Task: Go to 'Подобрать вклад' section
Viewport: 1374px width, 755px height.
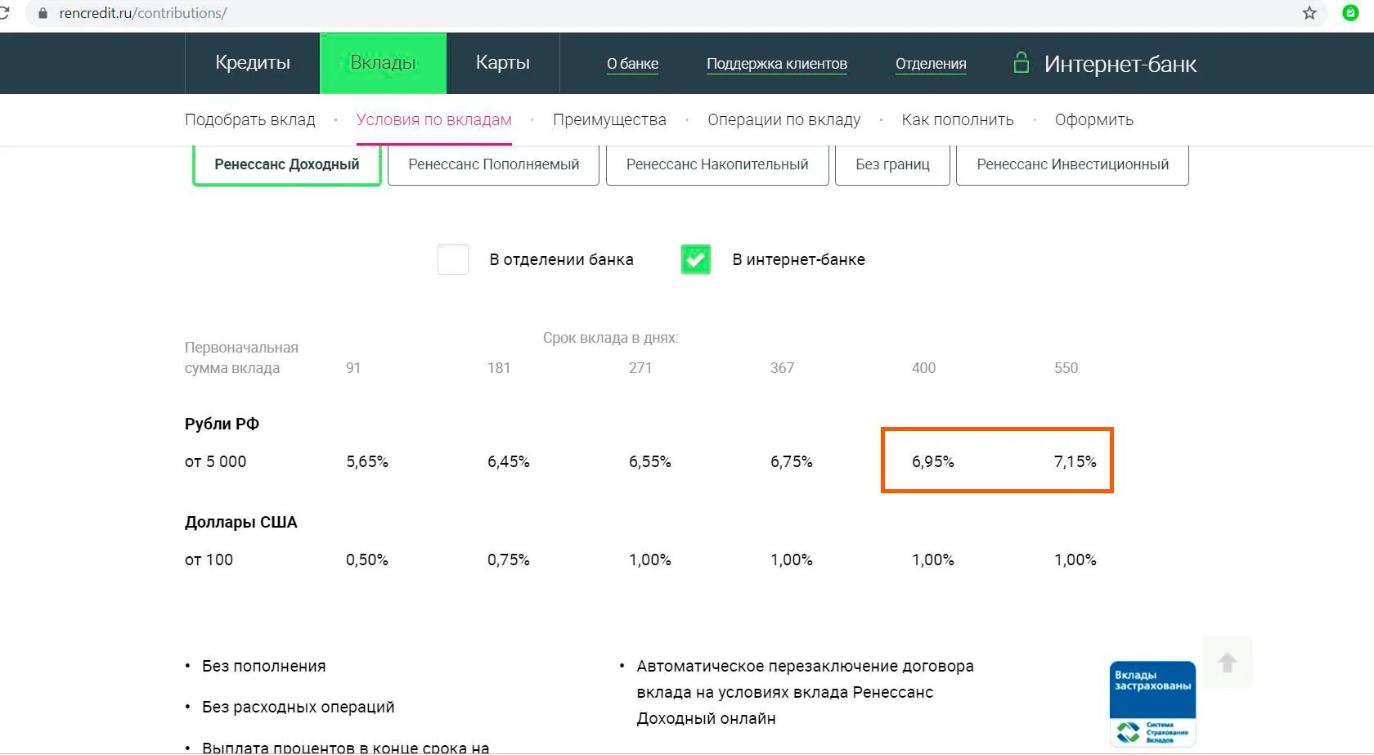Action: (250, 119)
